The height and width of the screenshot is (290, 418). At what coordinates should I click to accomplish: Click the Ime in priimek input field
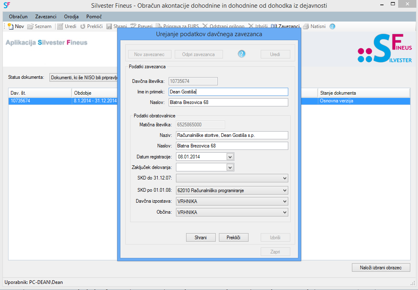point(228,92)
